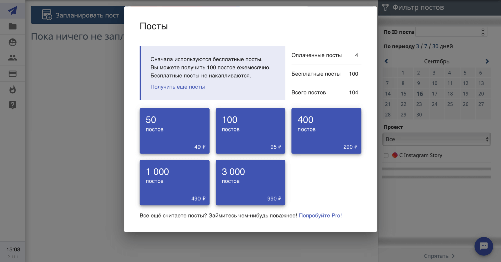Open the billing credit card icon
Screen dimensions: 501x262
[x=12, y=73]
